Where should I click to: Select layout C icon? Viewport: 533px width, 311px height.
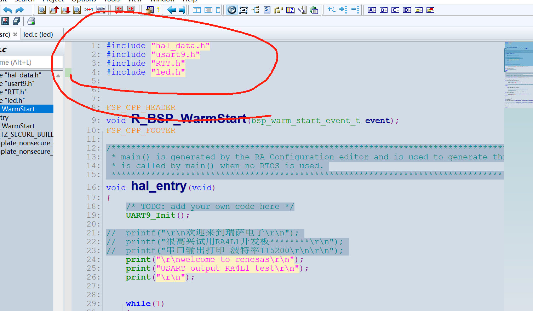click(395, 10)
